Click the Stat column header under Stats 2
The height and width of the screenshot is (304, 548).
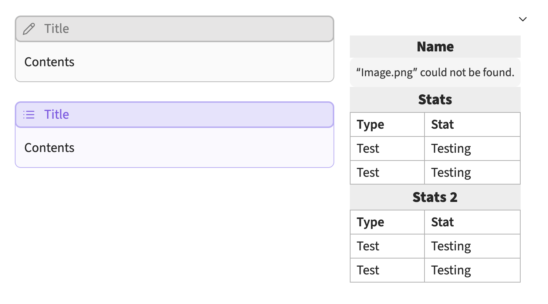[x=442, y=222]
